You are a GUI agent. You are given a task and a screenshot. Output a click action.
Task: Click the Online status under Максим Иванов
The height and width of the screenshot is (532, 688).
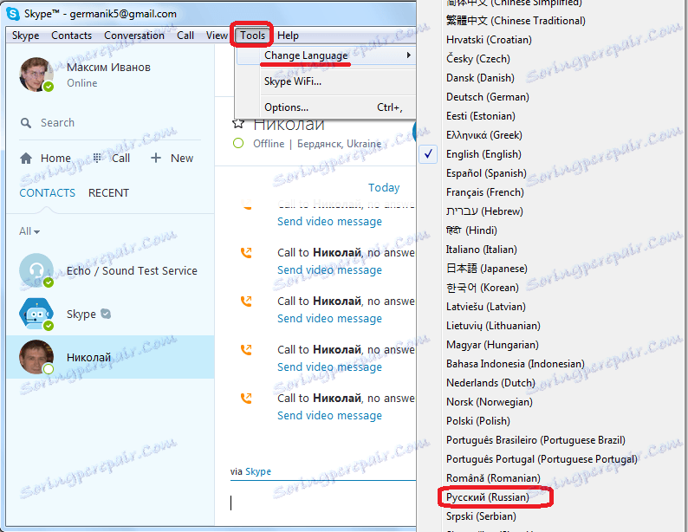pos(82,83)
